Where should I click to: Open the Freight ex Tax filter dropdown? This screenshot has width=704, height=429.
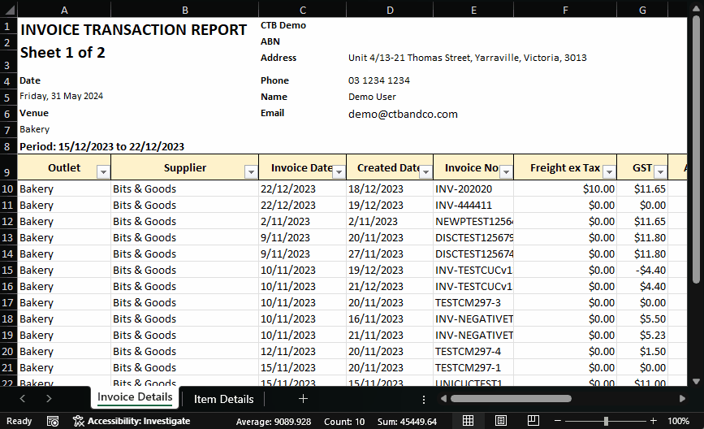pos(609,172)
